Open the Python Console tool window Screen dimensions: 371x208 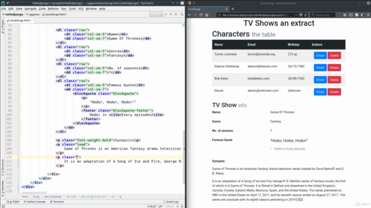(35, 202)
